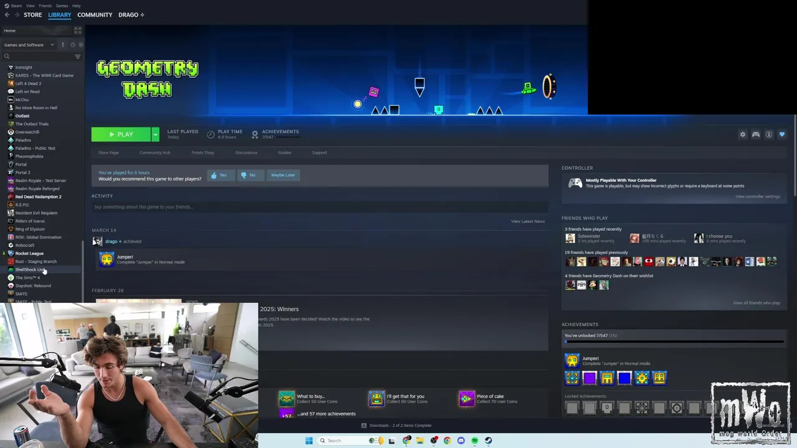Screen dimensions: 797x448
Task: Open the Games menu
Action: (62, 6)
